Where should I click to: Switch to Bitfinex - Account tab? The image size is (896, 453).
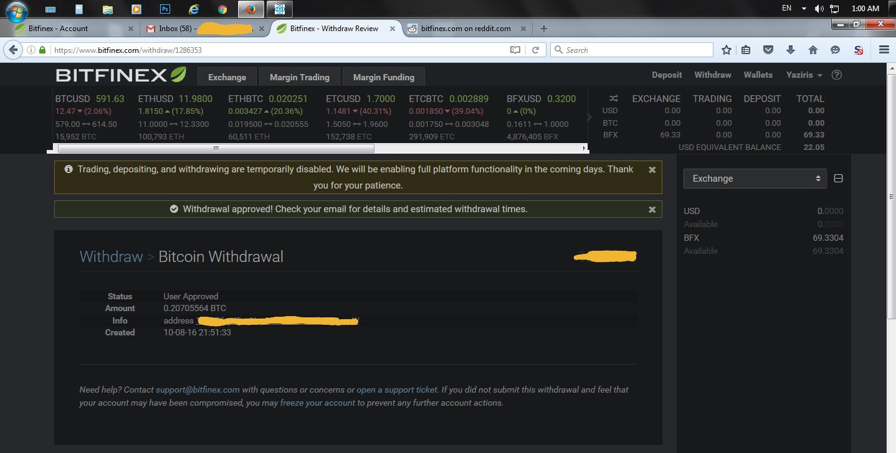[74, 29]
